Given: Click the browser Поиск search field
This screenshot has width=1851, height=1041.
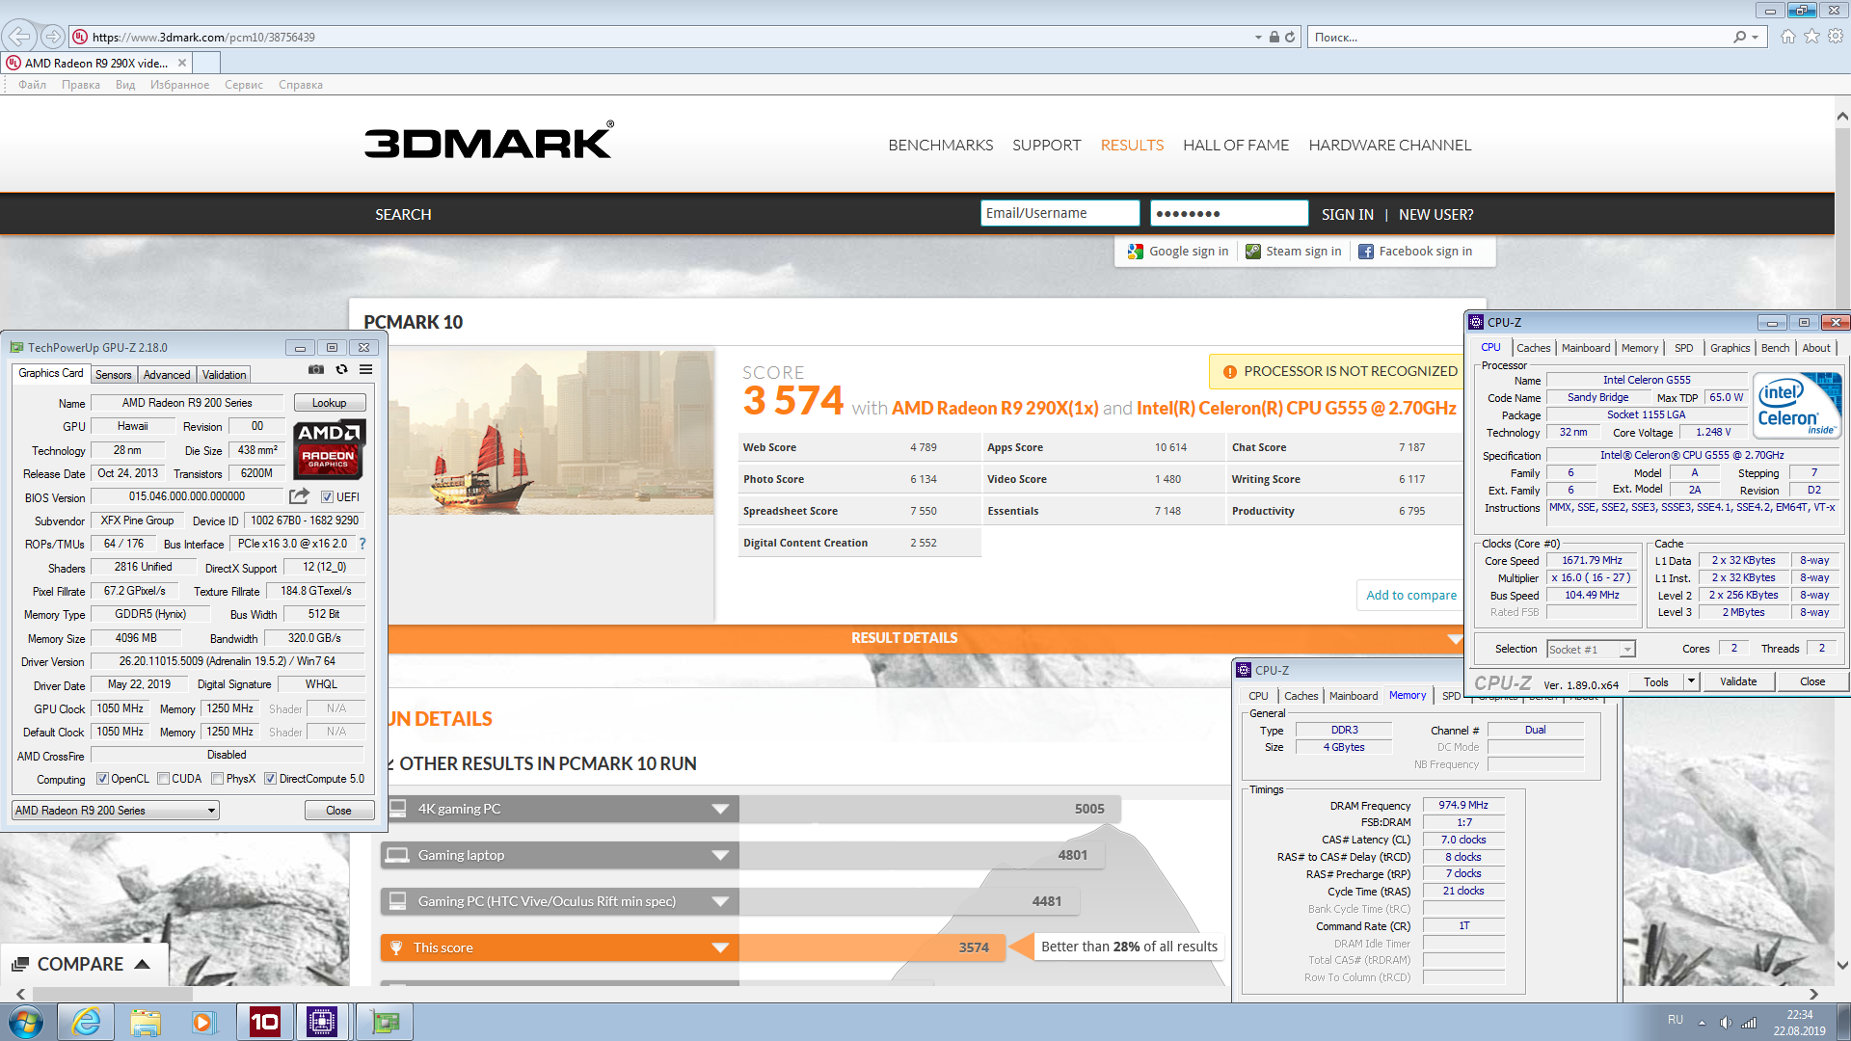Looking at the screenshot, I should pyautogui.click(x=1518, y=37).
